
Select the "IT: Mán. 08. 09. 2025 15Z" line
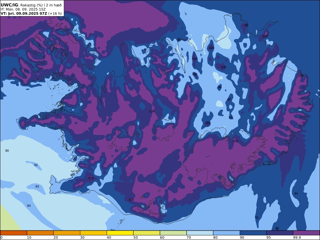pos(23,9)
